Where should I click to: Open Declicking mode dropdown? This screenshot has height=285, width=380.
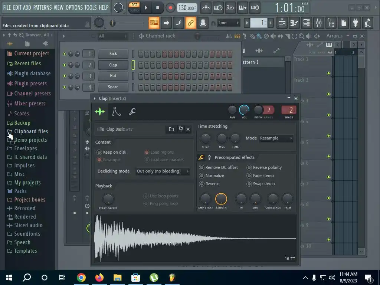point(163,171)
